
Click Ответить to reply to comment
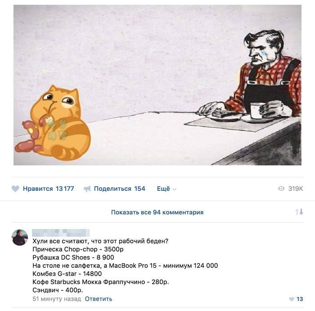click(99, 299)
